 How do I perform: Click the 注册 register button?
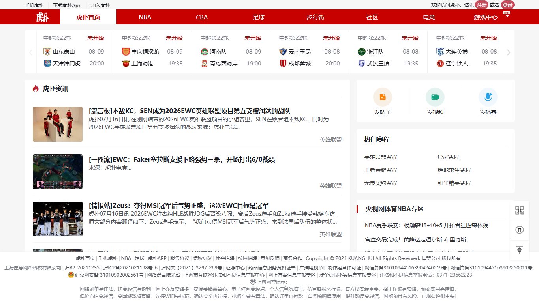[x=482, y=5]
